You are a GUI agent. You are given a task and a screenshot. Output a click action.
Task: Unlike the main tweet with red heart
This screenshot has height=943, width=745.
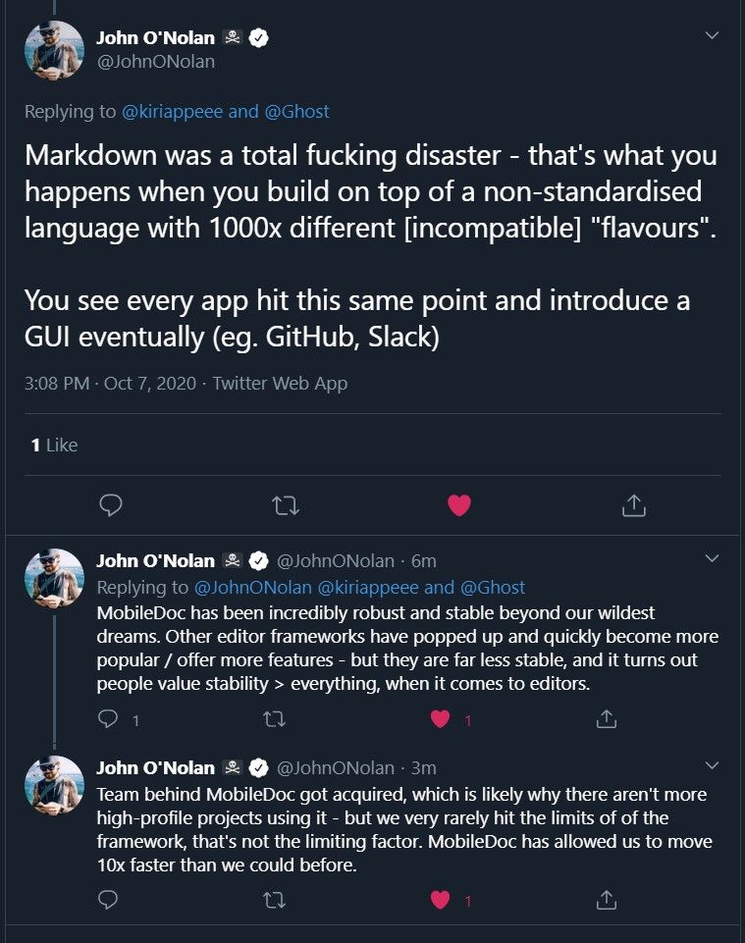458,505
